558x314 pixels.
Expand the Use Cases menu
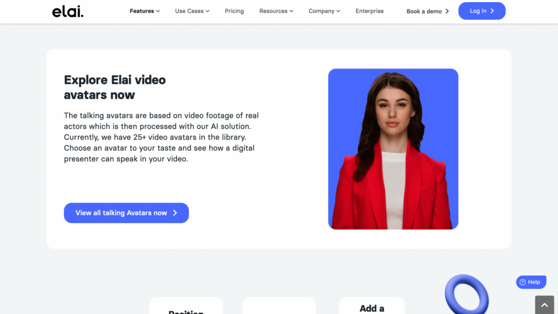point(192,11)
